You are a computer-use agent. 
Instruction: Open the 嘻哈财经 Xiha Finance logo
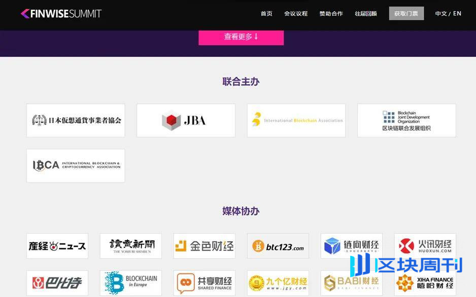(x=425, y=283)
